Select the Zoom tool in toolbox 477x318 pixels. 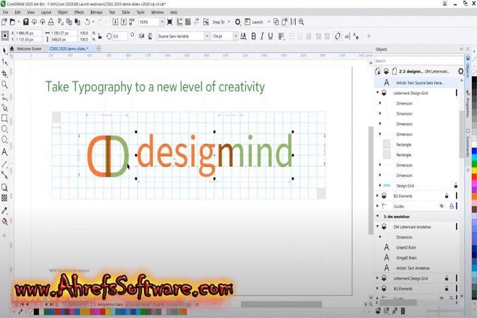coord(5,85)
